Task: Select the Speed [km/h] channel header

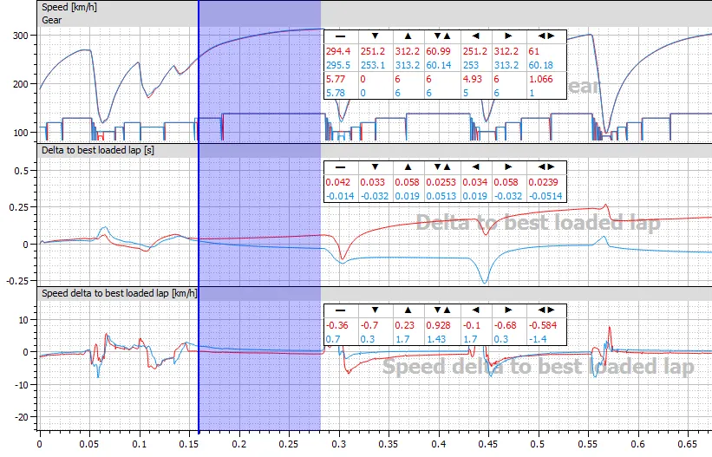Action: click(71, 6)
